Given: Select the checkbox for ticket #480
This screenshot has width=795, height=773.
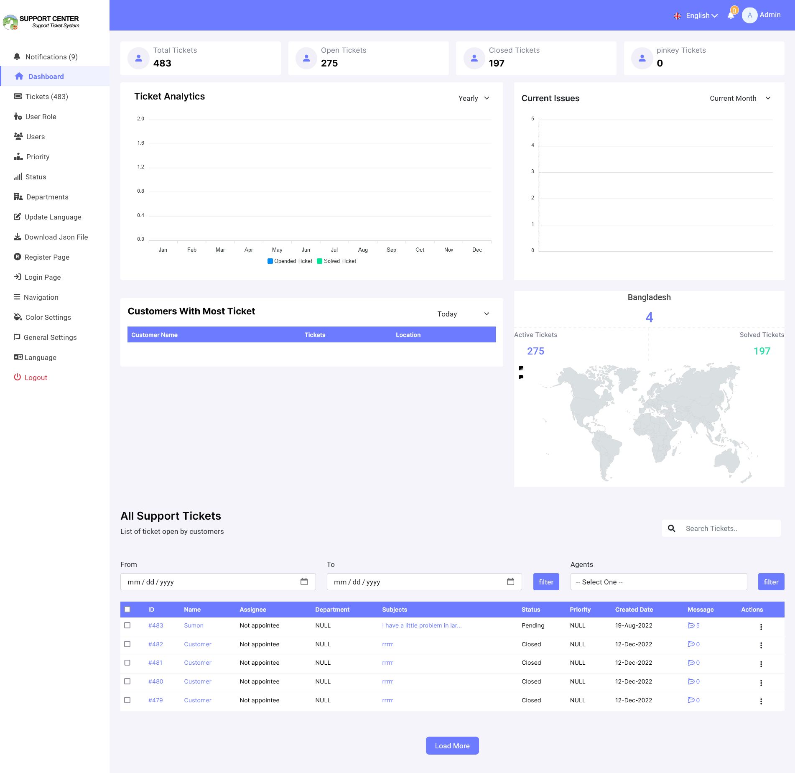Looking at the screenshot, I should tap(127, 681).
